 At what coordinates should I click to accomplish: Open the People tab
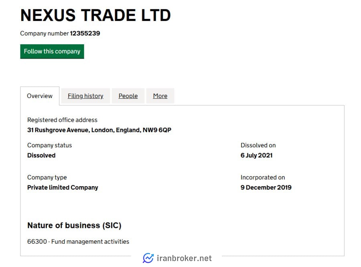(128, 96)
